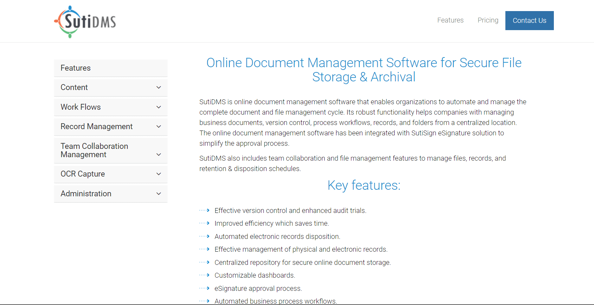Click text 'Centralized repository for secure online document storage.'
The width and height of the screenshot is (594, 305).
point(303,262)
